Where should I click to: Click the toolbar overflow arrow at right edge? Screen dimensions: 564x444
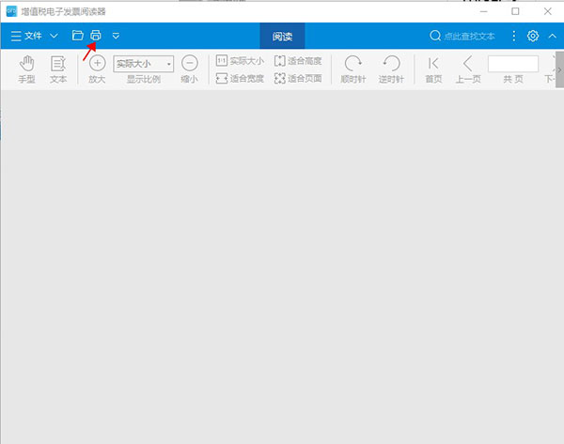(559, 69)
